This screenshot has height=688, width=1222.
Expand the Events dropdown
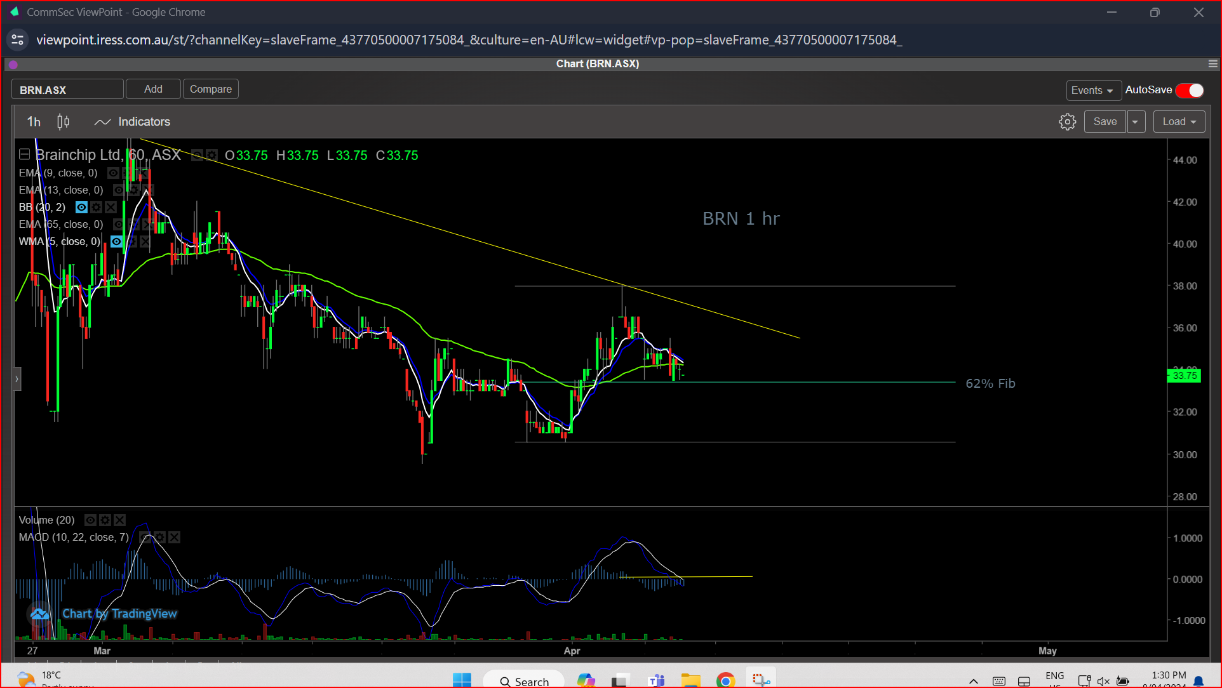(x=1092, y=90)
